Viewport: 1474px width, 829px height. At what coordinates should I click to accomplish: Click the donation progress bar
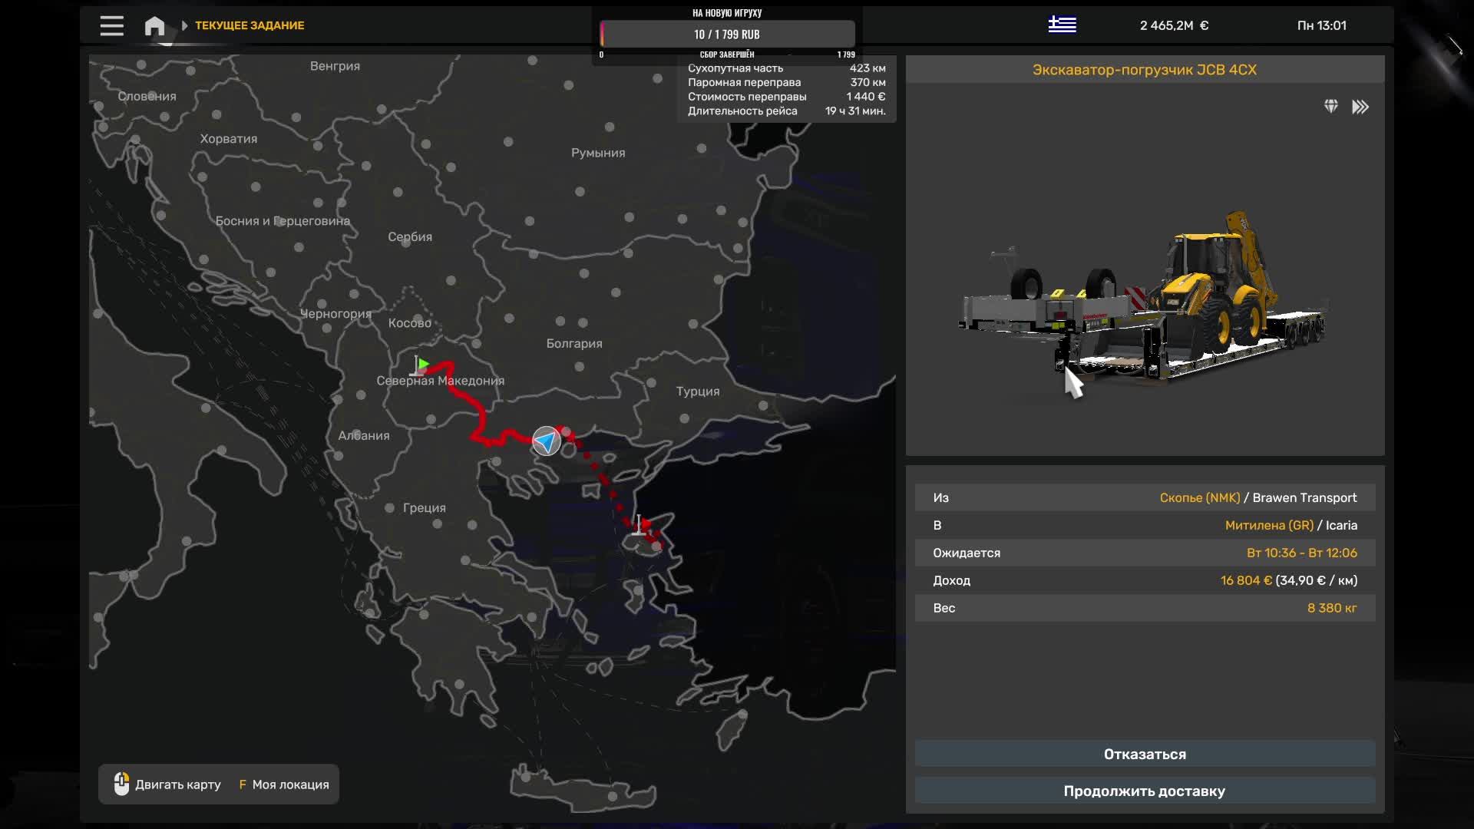[727, 35]
